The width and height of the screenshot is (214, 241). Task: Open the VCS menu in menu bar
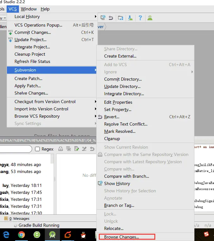pyautogui.click(x=13, y=9)
